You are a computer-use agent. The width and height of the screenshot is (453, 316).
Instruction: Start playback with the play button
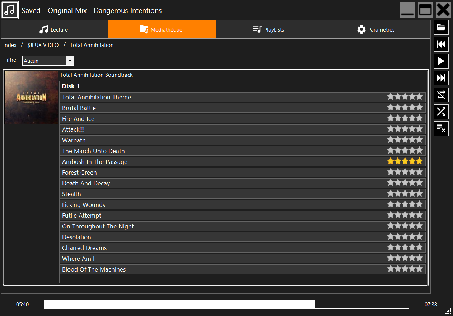441,61
